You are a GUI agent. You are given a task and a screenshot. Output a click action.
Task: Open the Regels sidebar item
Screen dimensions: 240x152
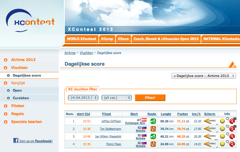[x=18, y=114]
